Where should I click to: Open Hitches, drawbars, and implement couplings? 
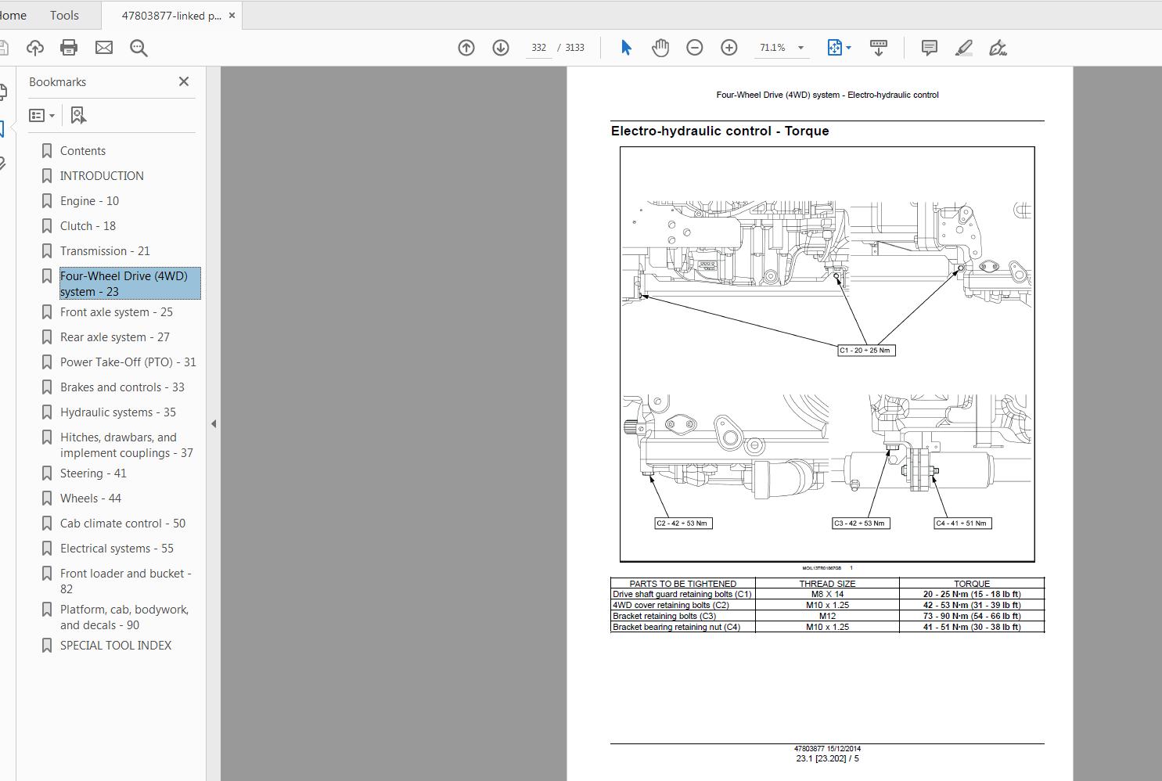(x=127, y=445)
